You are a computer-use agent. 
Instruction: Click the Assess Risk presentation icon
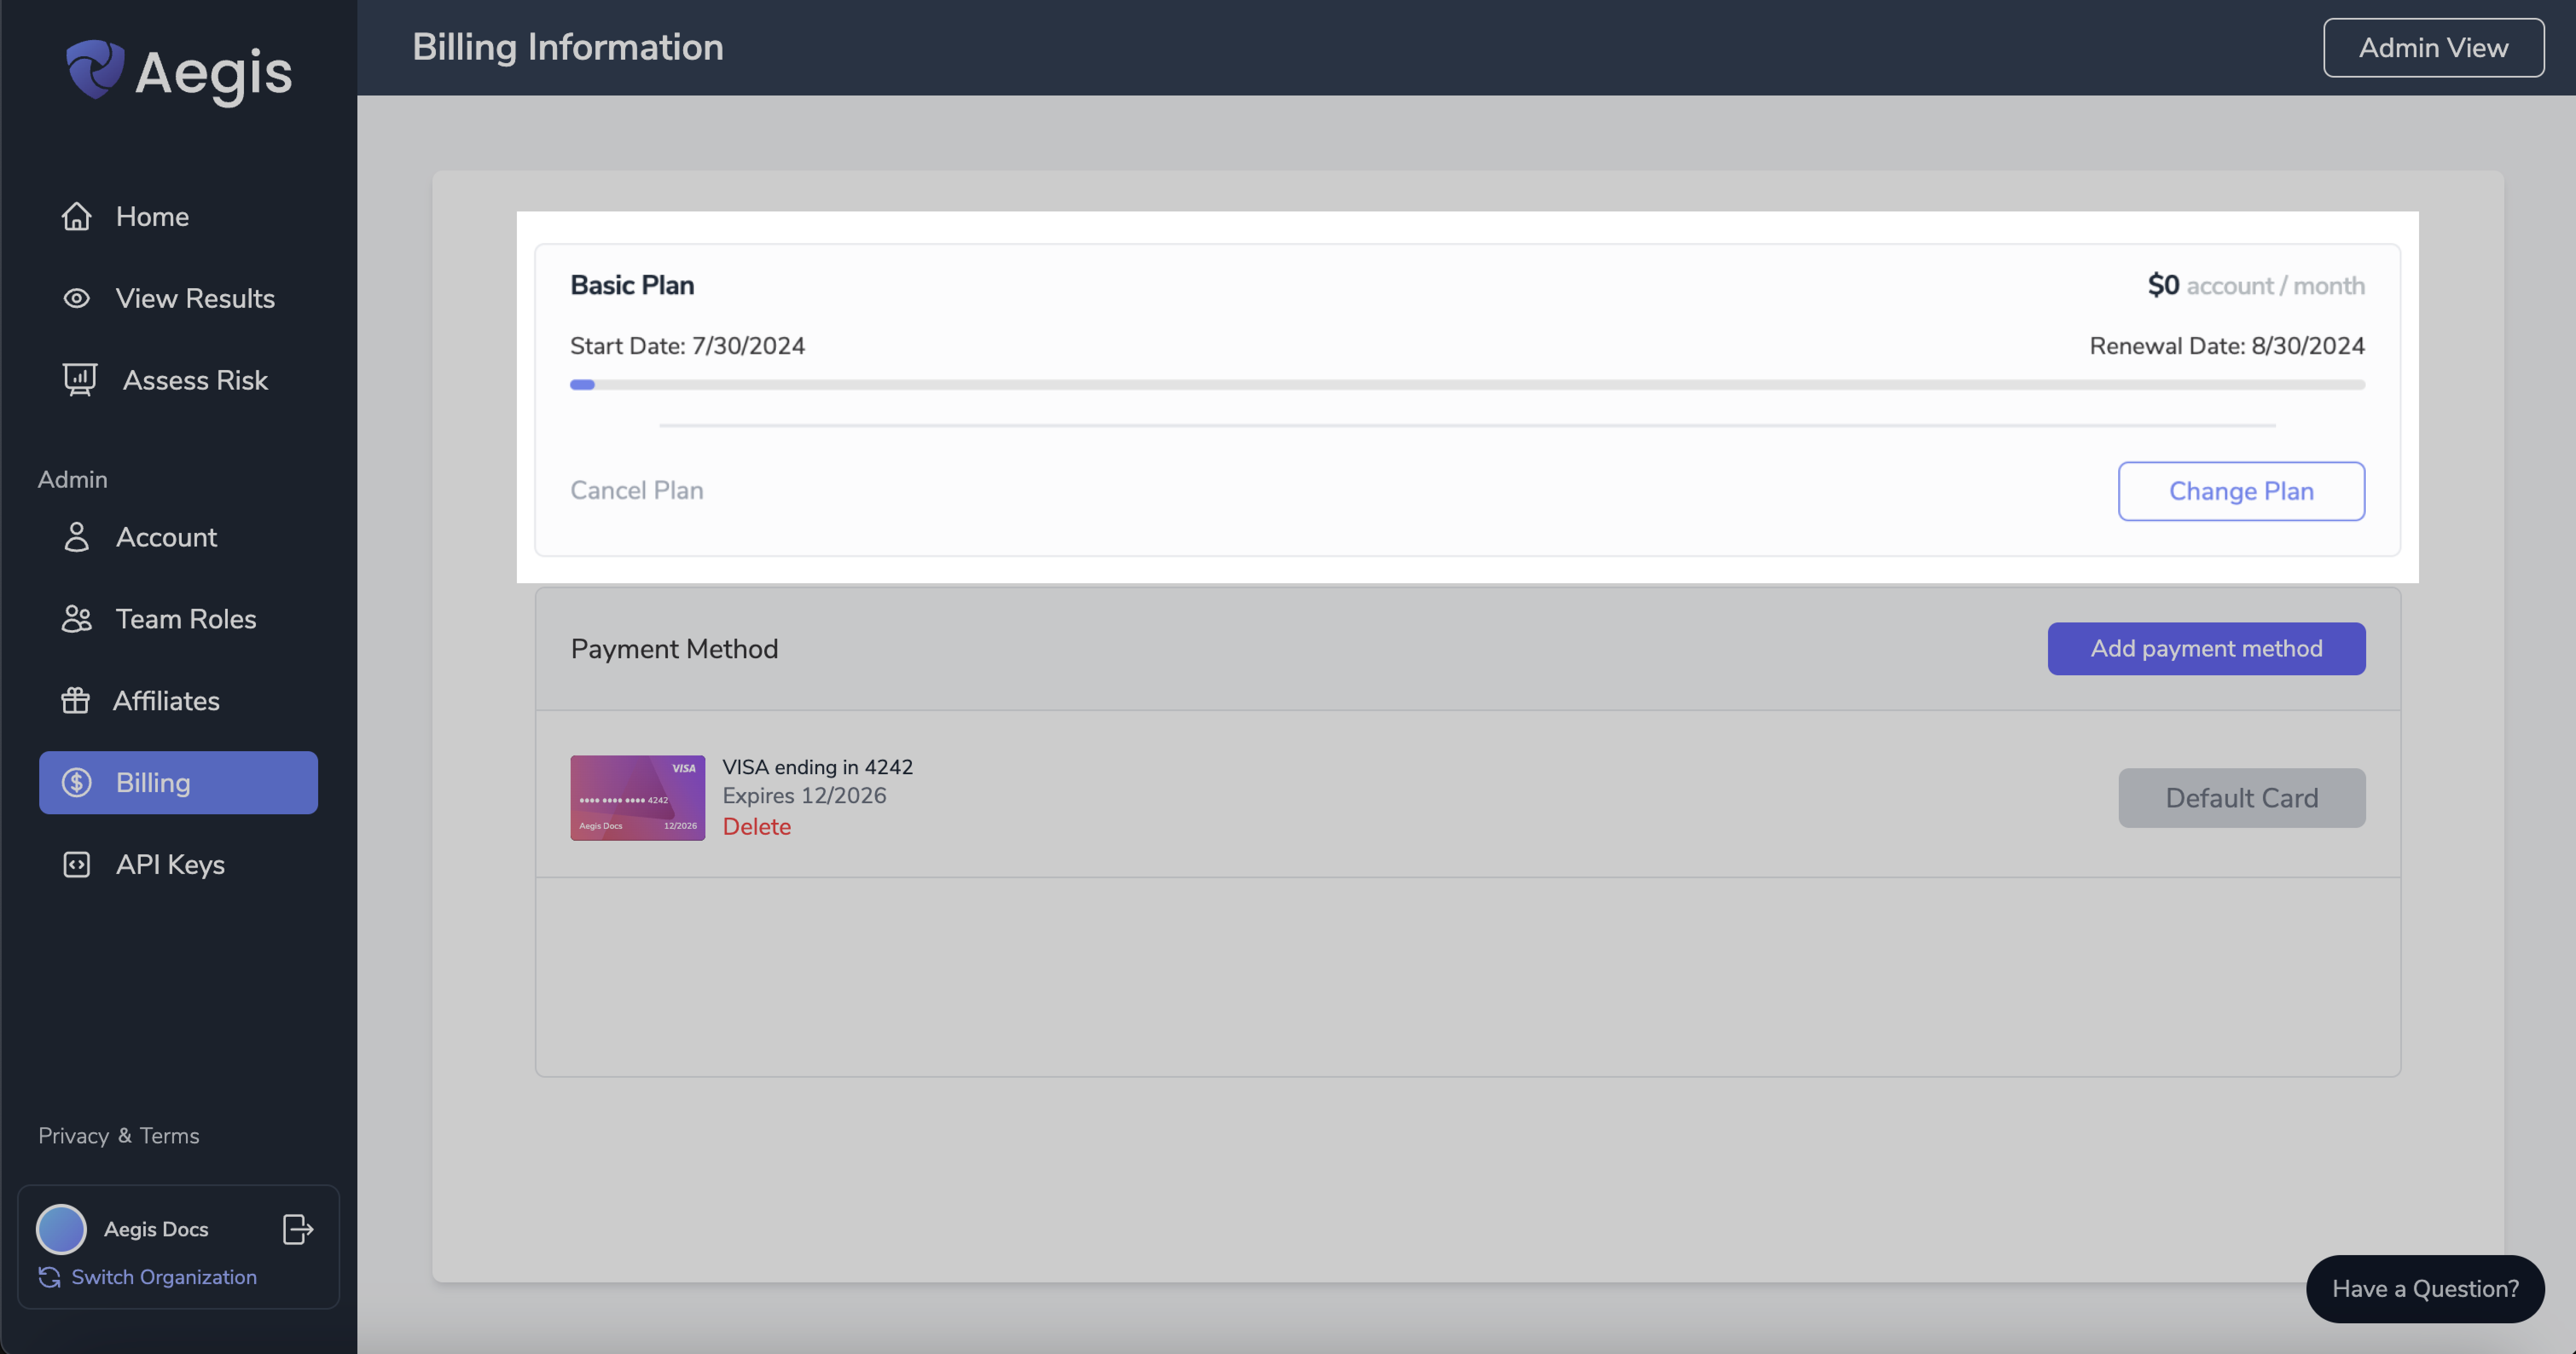(80, 380)
